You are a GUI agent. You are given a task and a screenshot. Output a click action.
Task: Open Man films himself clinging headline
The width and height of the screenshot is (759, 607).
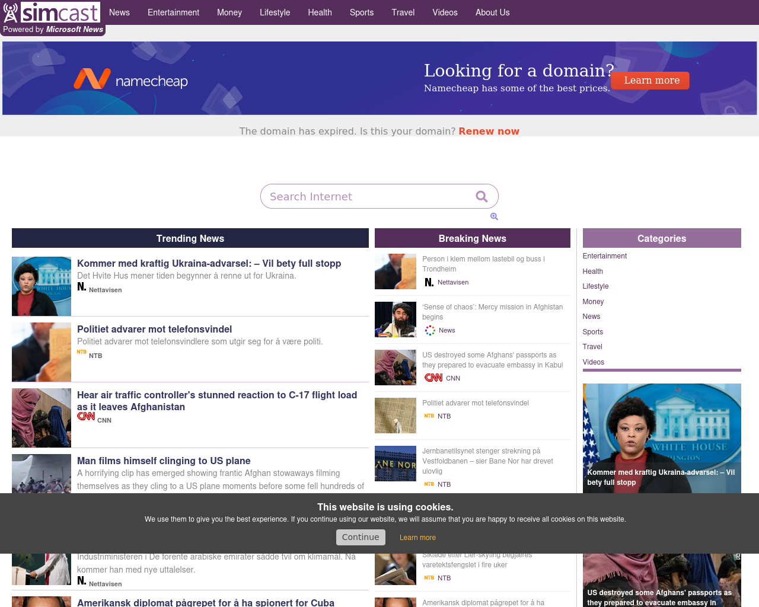(x=164, y=461)
